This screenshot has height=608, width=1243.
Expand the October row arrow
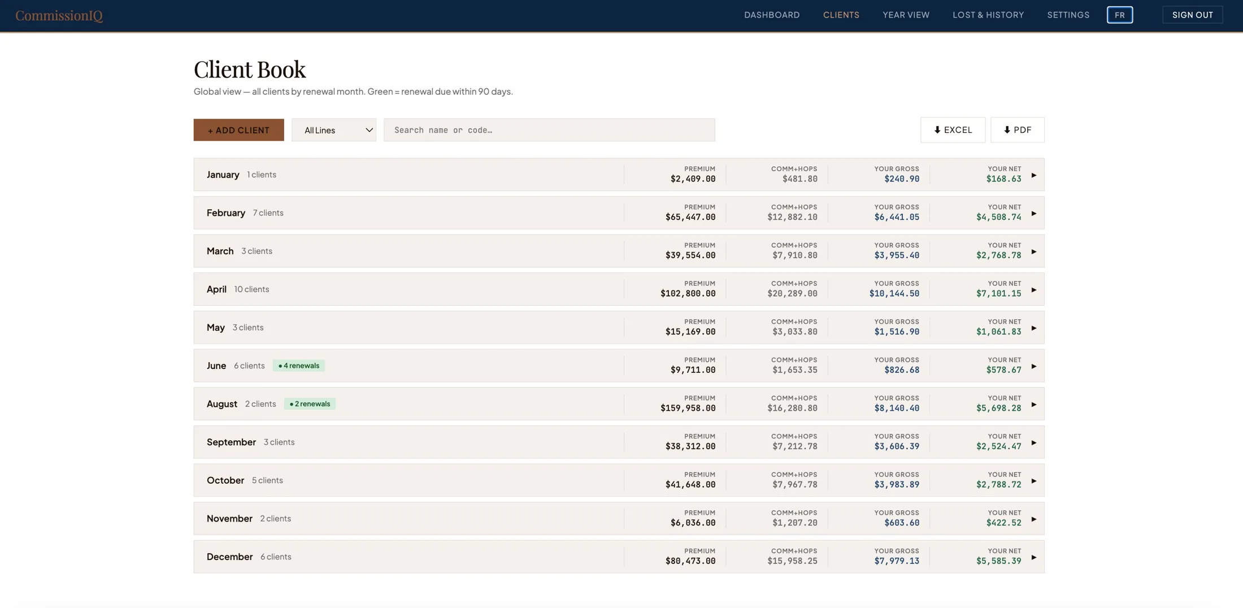coord(1033,481)
